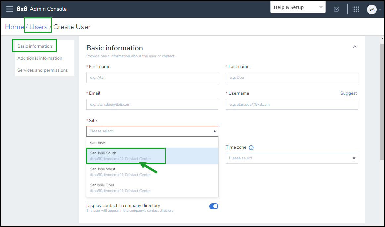Open the Time zone dropdown
This screenshot has height=227, width=385.
[x=292, y=158]
